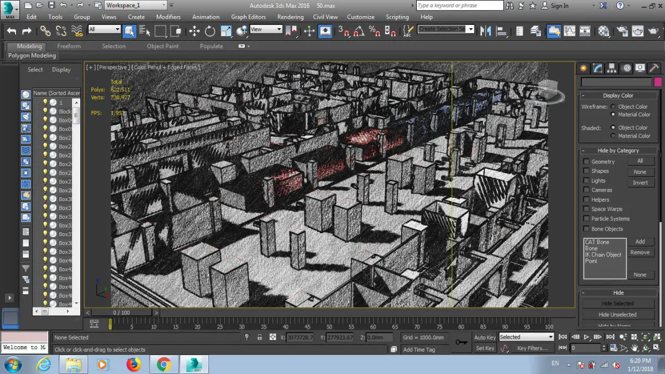Check the Lights hide category checkbox
The height and width of the screenshot is (374, 665).
click(x=586, y=181)
